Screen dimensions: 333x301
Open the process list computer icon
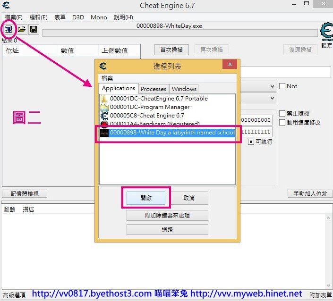9,29
